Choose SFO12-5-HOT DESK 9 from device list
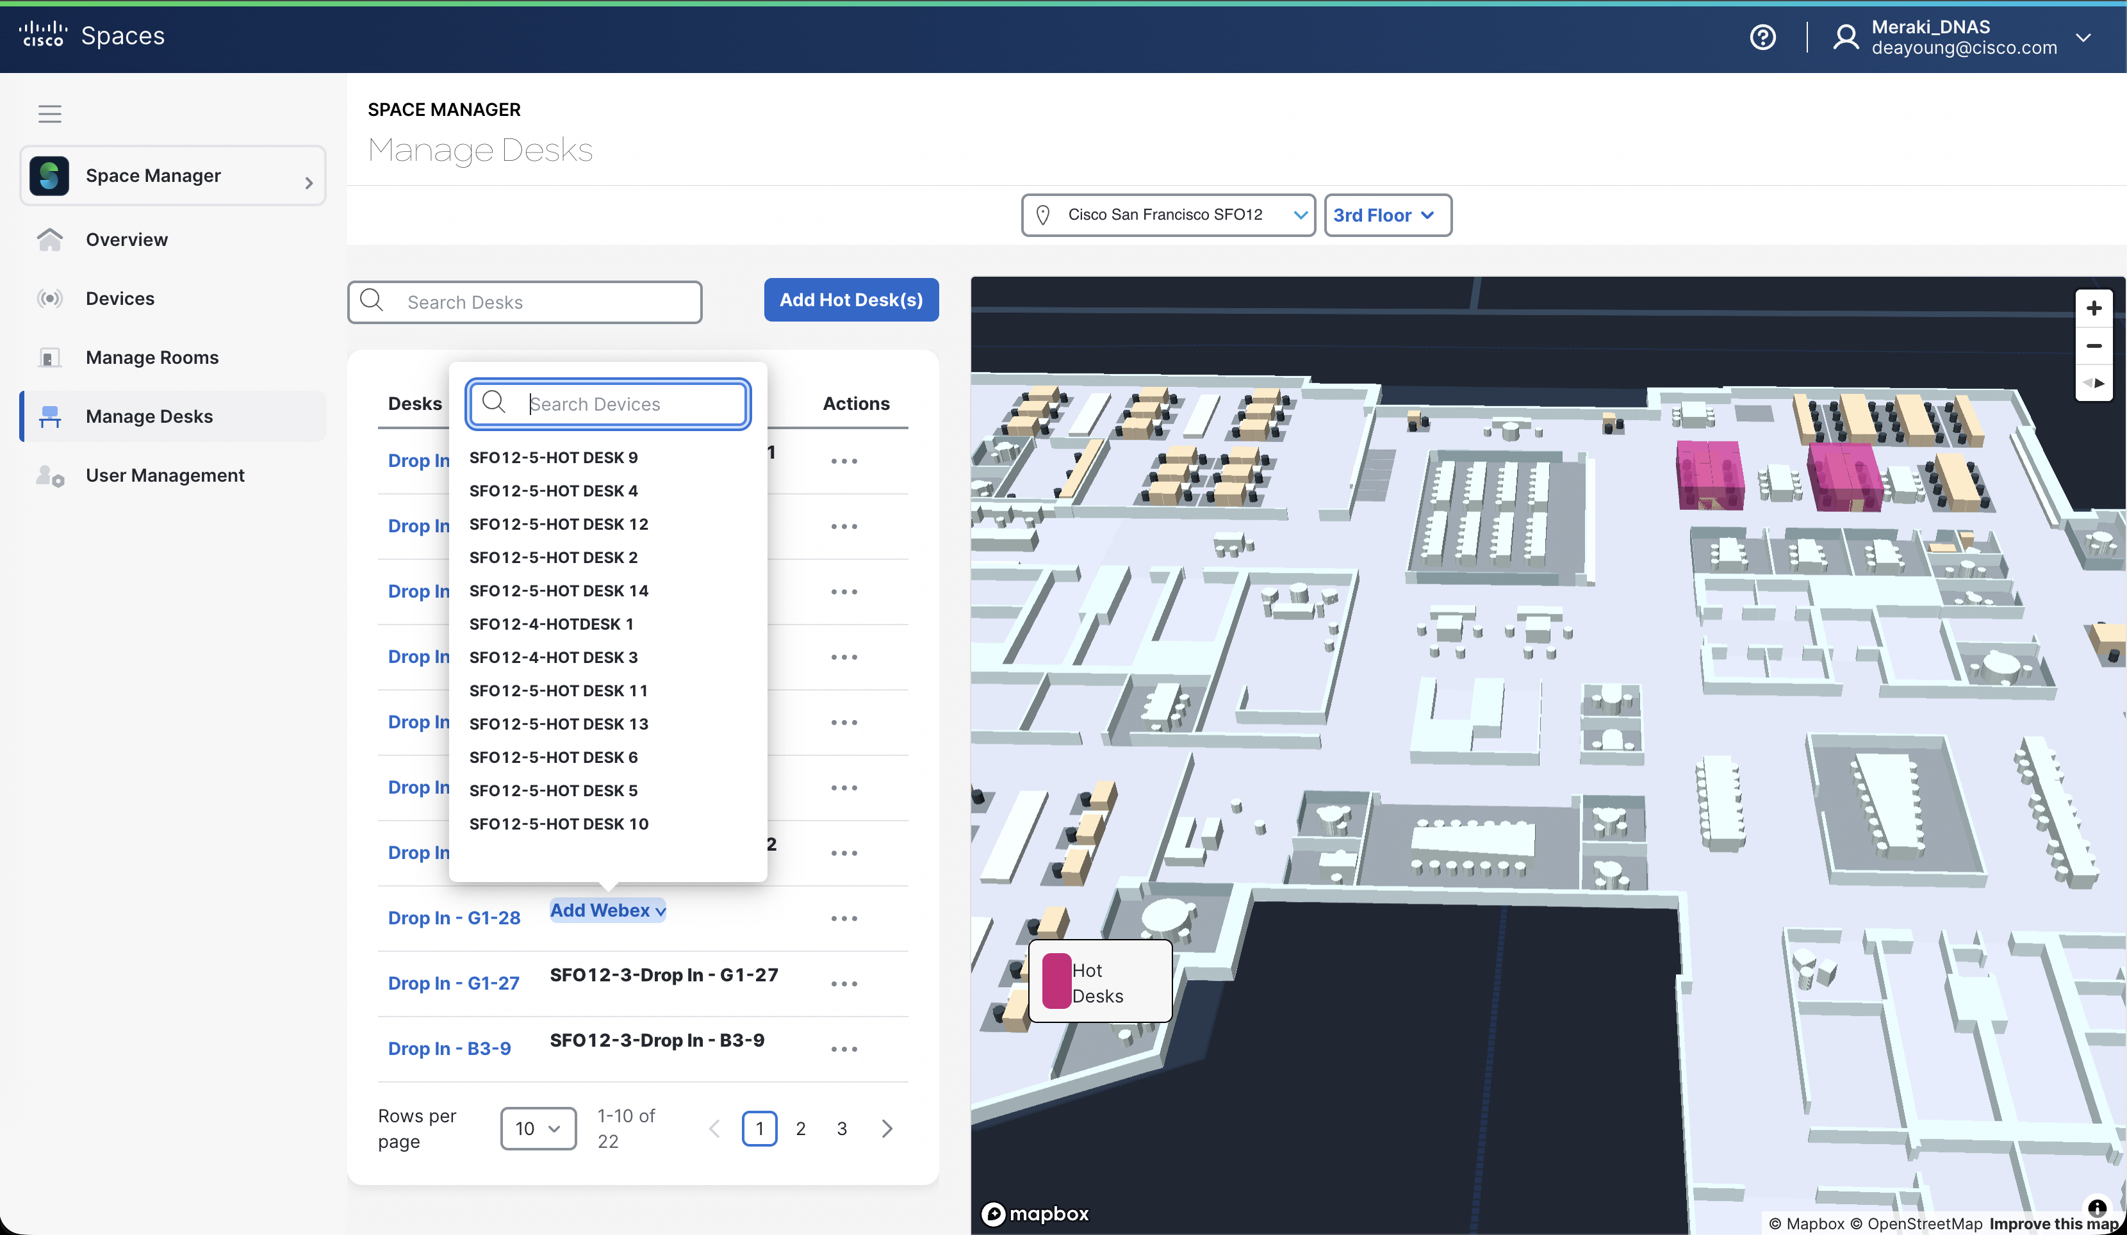 pyautogui.click(x=553, y=457)
